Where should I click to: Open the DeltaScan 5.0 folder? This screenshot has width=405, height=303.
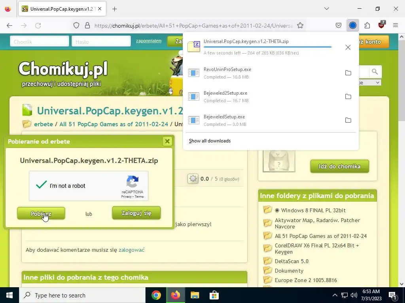click(291, 261)
